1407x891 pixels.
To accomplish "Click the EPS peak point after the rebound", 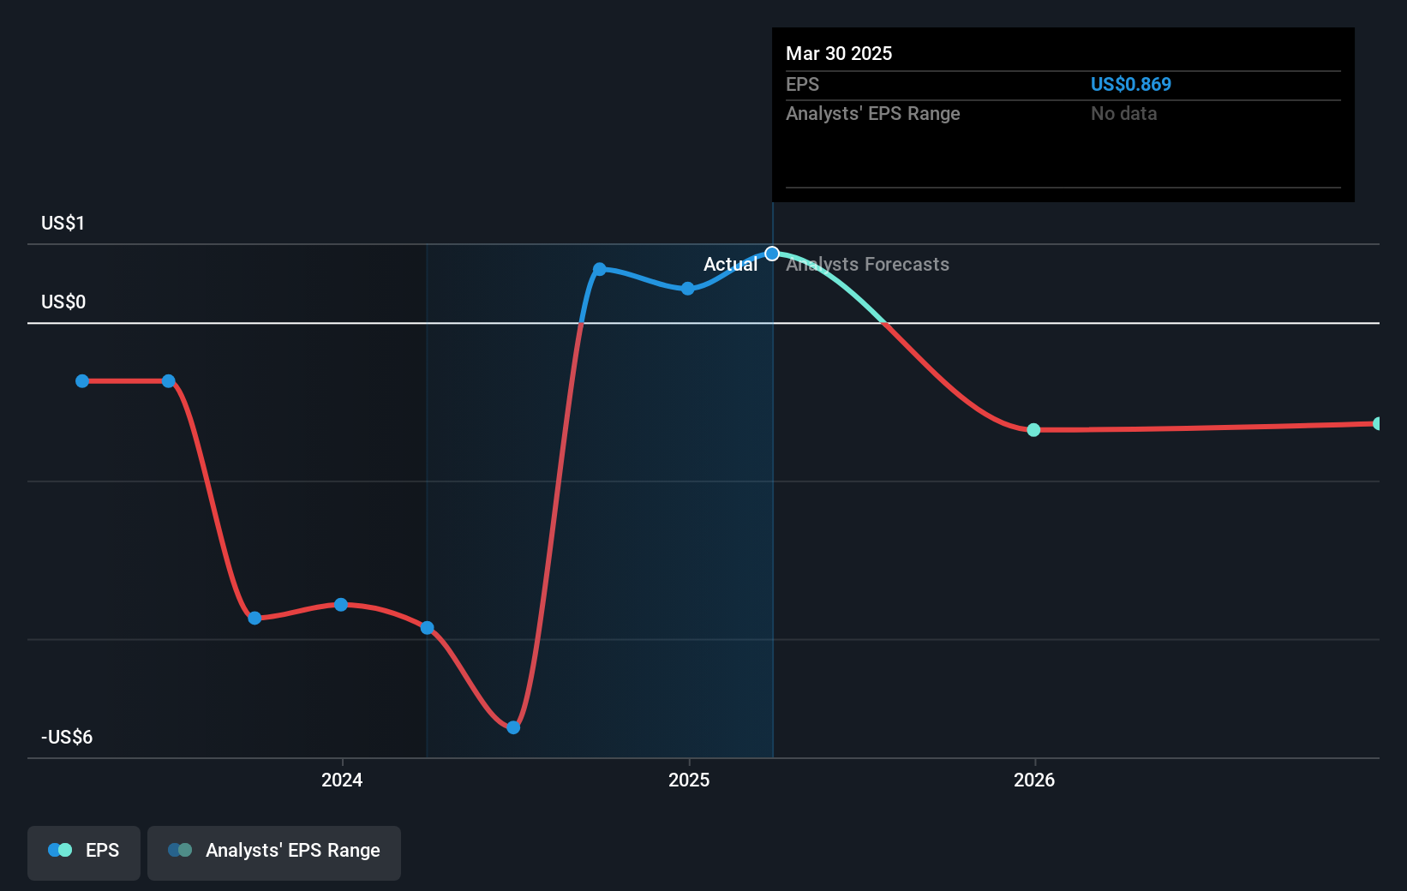I will click(600, 269).
